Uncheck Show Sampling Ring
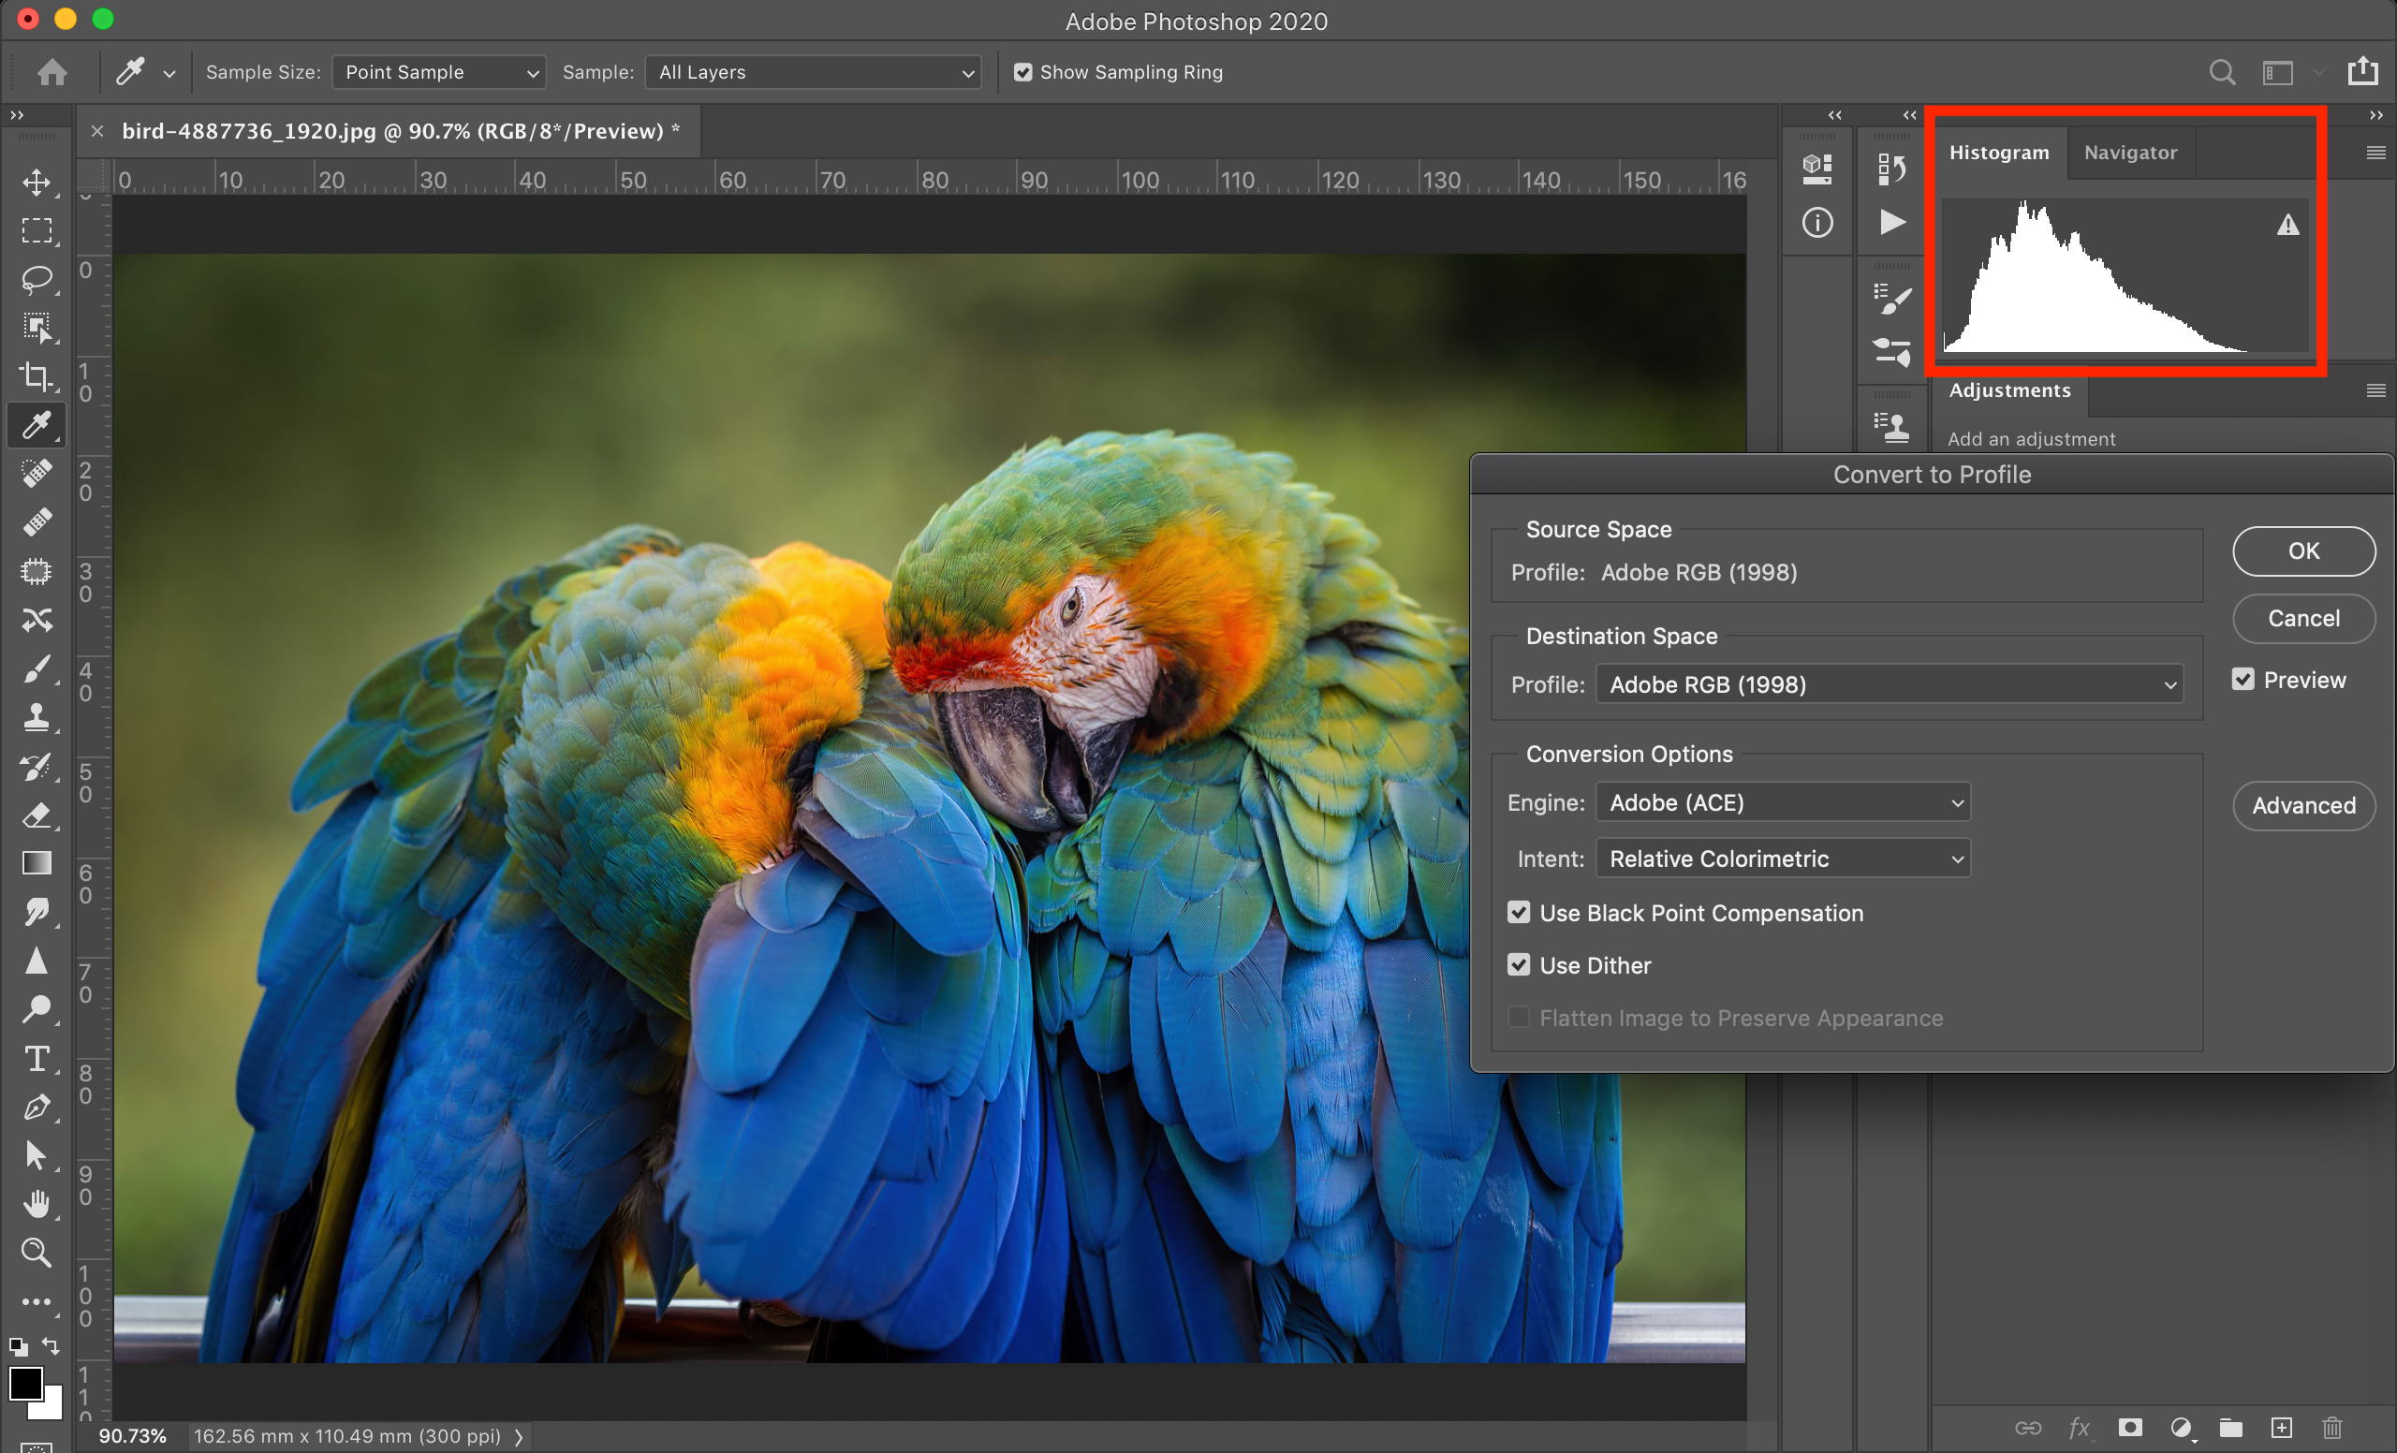This screenshot has width=2397, height=1453. pos(1022,72)
